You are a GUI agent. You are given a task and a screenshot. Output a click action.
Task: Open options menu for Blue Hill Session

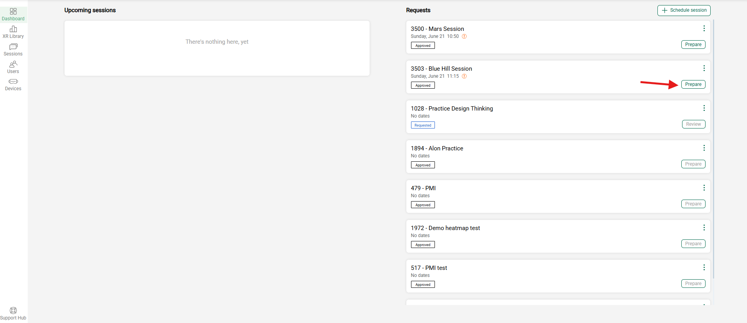pos(704,68)
